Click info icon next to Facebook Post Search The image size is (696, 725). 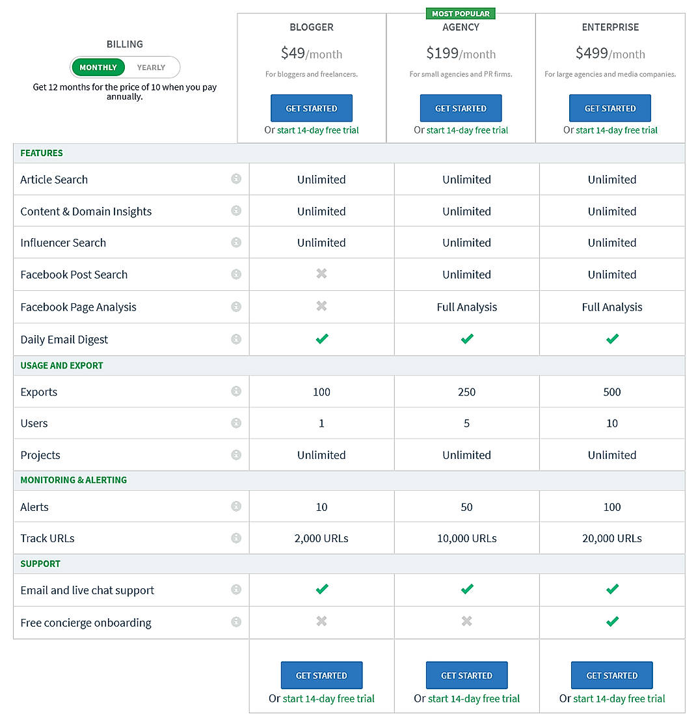click(236, 274)
